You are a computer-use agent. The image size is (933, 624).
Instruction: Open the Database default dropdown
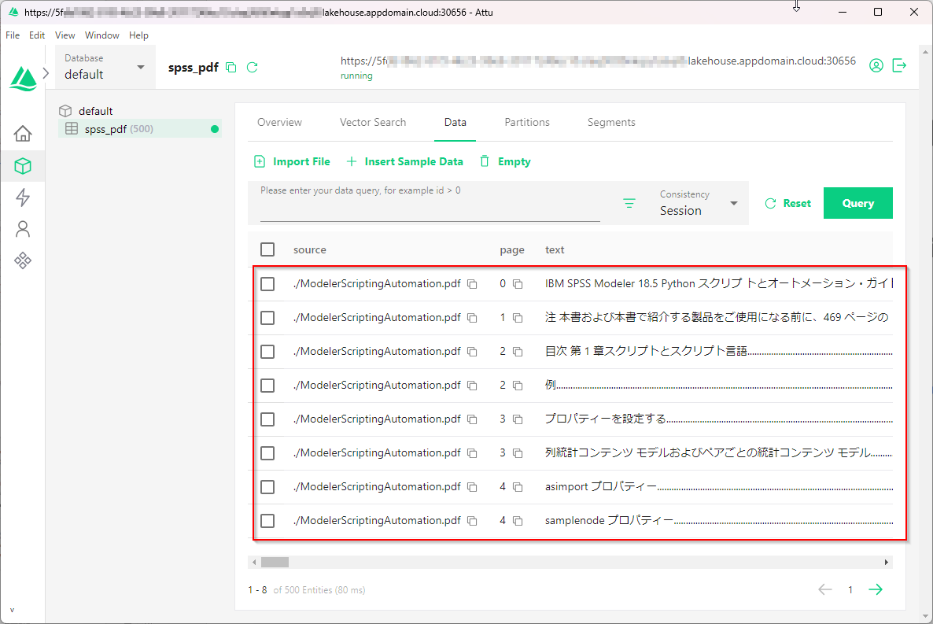tap(105, 68)
